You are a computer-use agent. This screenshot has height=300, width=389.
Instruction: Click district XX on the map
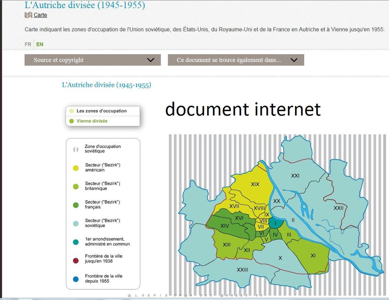pos(277,201)
